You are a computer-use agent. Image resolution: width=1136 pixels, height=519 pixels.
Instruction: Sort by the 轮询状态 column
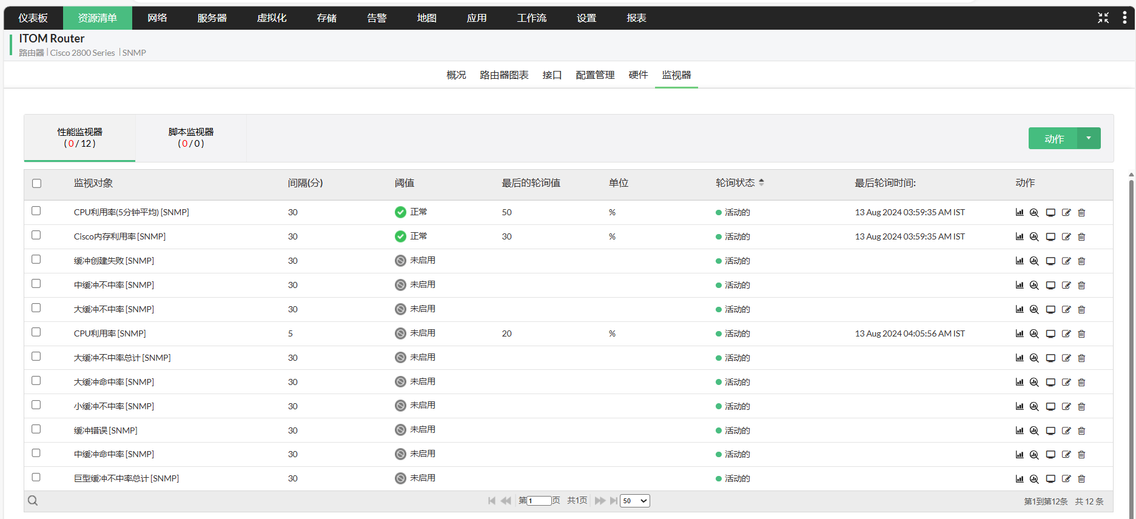coord(739,182)
